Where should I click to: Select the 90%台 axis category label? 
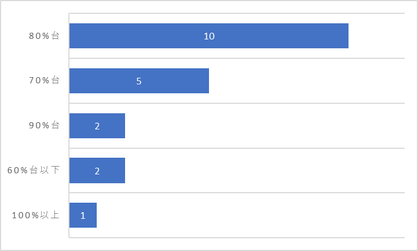point(44,125)
